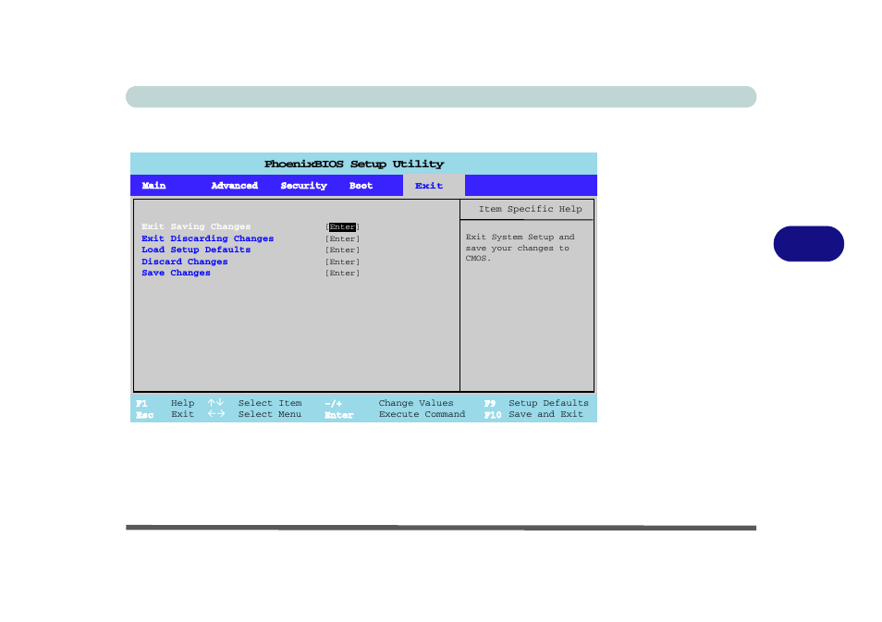Screen dimensions: 882x622
Task: Click the left-right arrows Select Menu icon
Action: click(216, 414)
